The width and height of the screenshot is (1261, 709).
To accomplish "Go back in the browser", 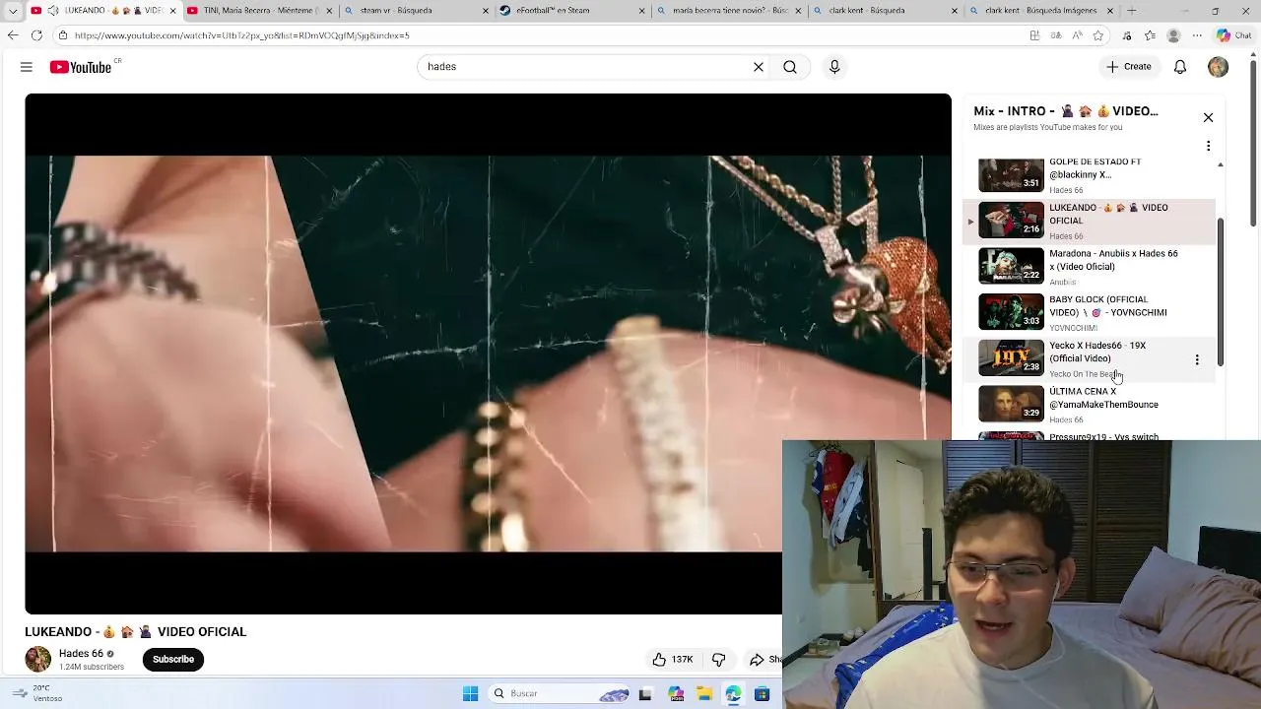I will coord(13,35).
